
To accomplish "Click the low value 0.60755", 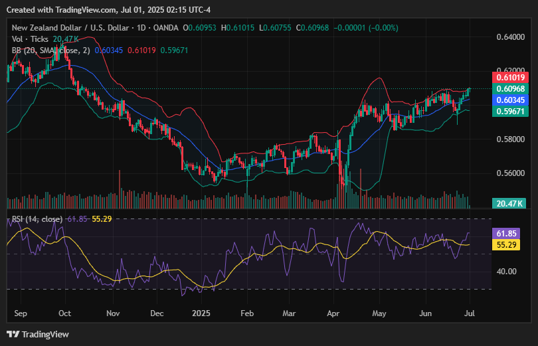I will tap(277, 28).
